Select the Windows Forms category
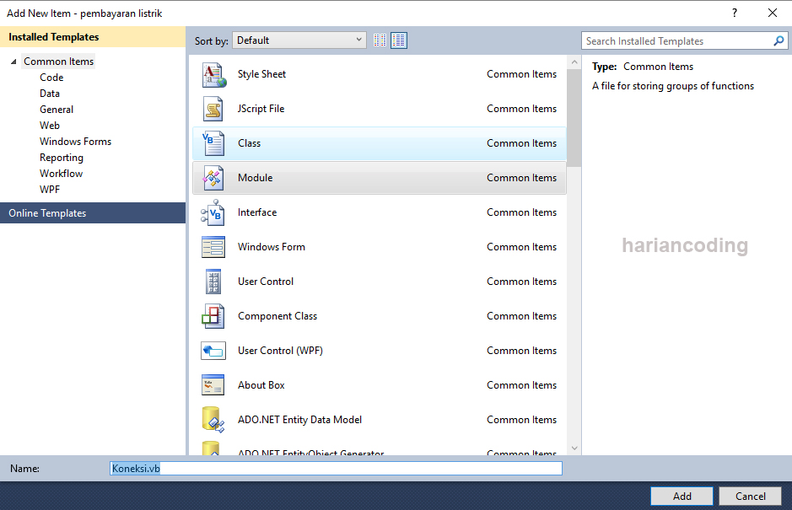 (75, 141)
